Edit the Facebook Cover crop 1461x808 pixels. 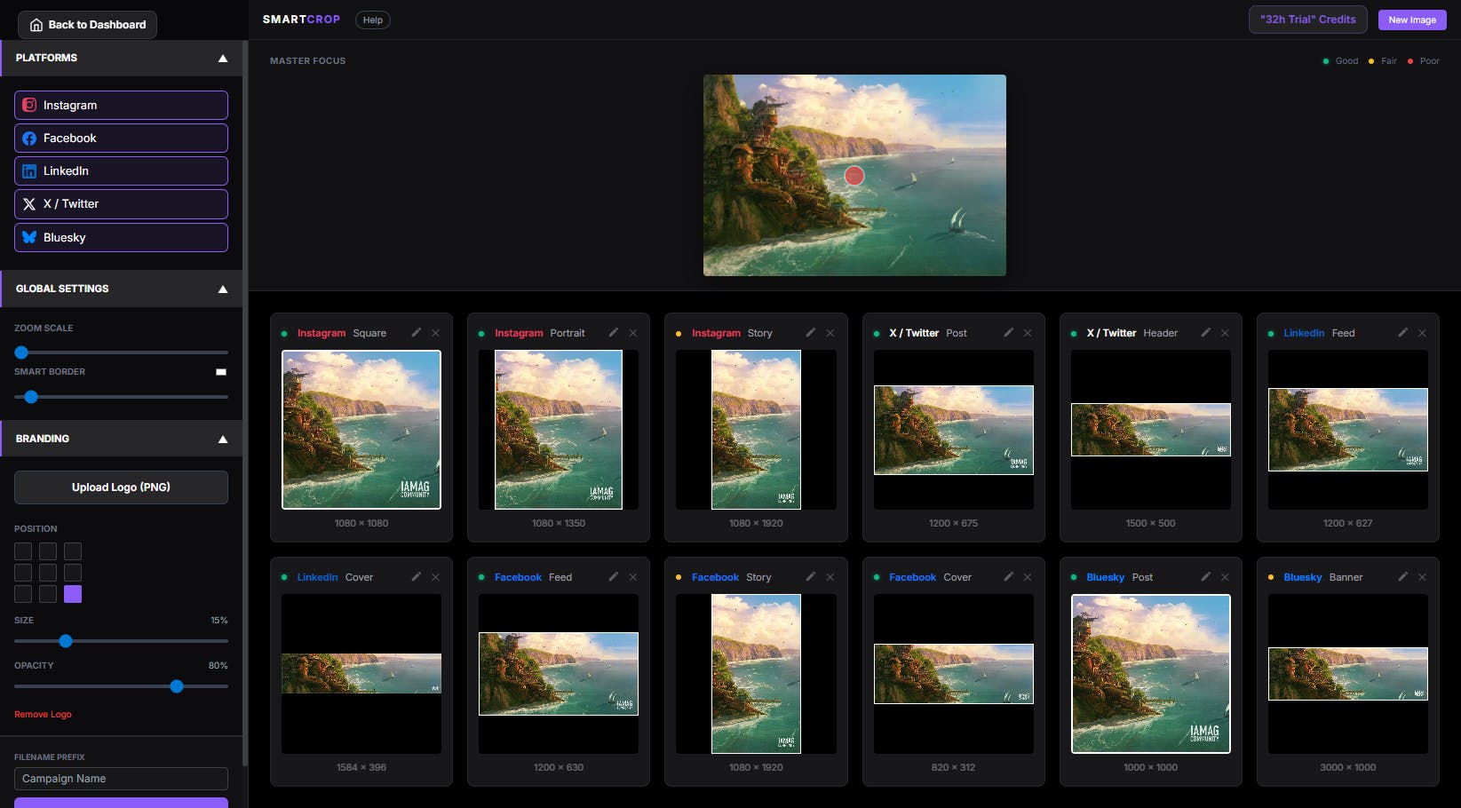point(1008,577)
